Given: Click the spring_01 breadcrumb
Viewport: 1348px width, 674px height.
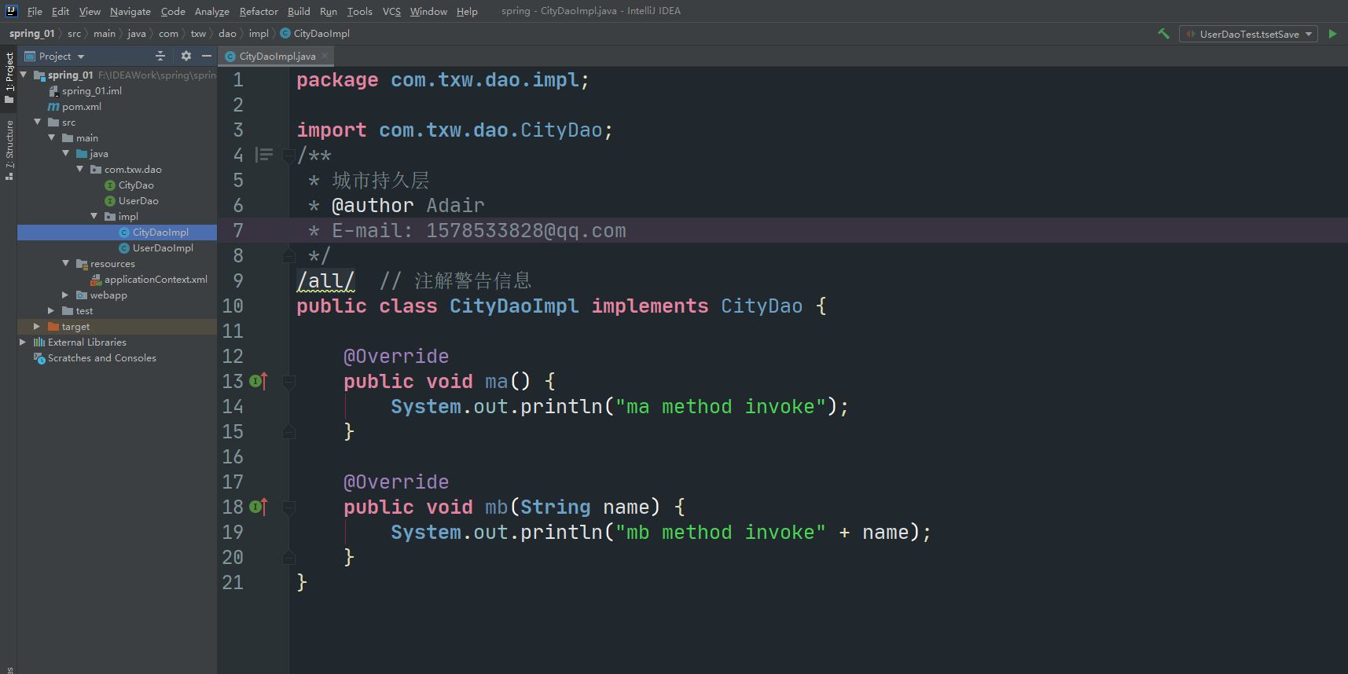Looking at the screenshot, I should tap(31, 34).
